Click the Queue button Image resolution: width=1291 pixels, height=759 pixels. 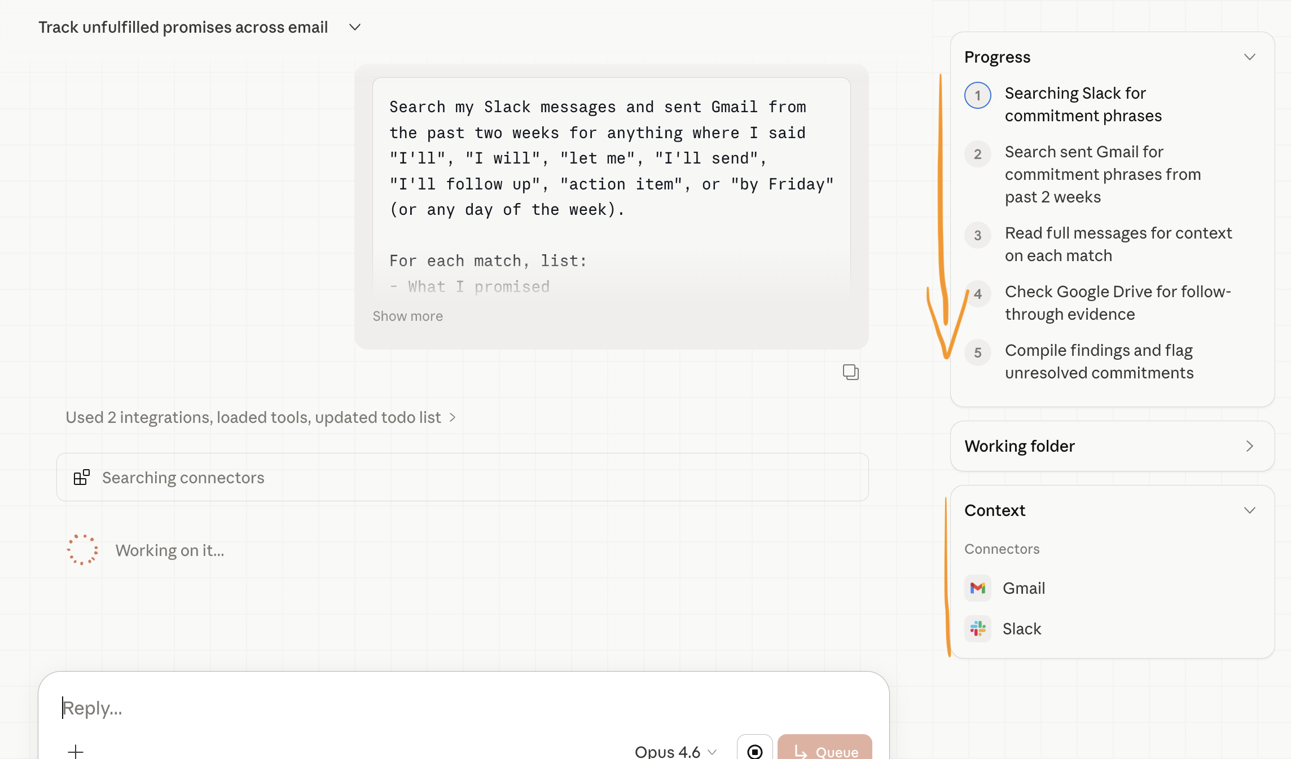[824, 750]
